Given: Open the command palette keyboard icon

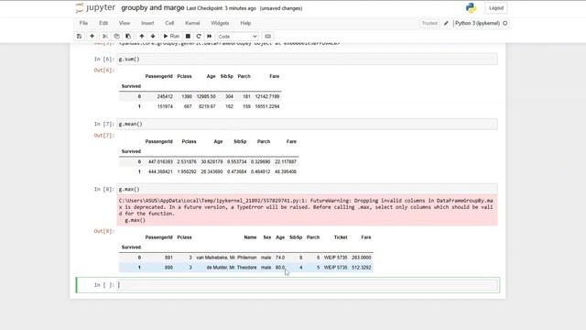Looking at the screenshot, I should (267, 37).
